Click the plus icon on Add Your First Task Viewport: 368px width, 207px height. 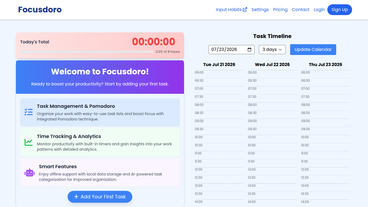point(76,197)
